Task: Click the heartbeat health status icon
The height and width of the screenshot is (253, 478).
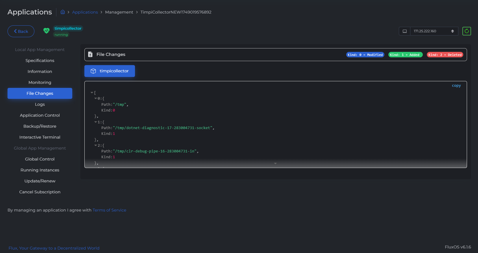Action: pos(46,31)
